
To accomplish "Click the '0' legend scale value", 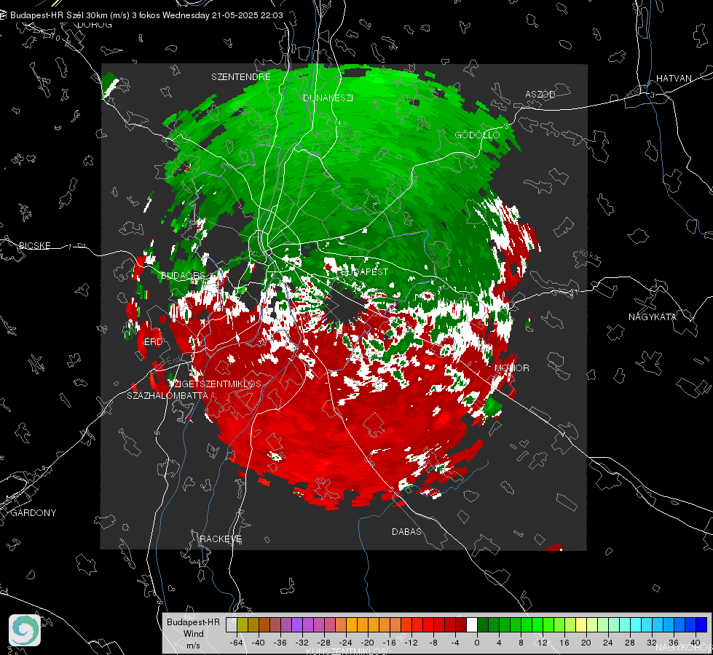I will [x=477, y=643].
